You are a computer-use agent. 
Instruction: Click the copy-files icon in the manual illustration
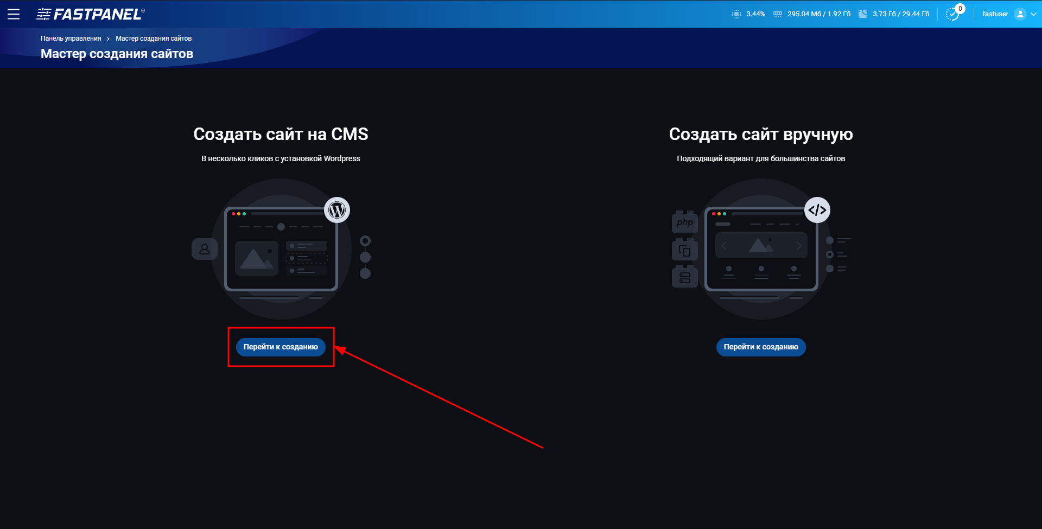click(x=684, y=249)
